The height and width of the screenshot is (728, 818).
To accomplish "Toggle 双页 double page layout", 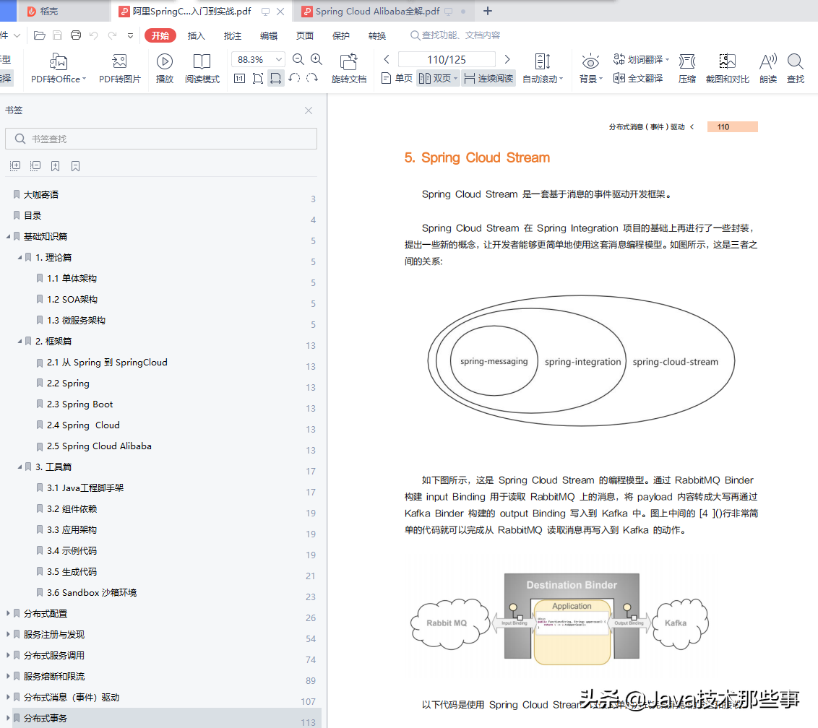I will 438,78.
